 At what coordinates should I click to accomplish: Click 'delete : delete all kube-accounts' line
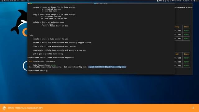coord(62,43)
